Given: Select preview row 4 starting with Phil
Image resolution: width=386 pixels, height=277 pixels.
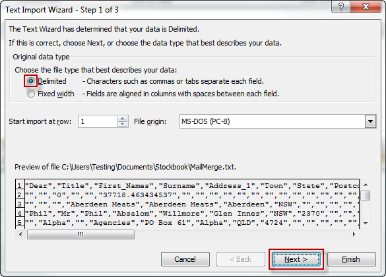Looking at the screenshot, I should [187, 213].
